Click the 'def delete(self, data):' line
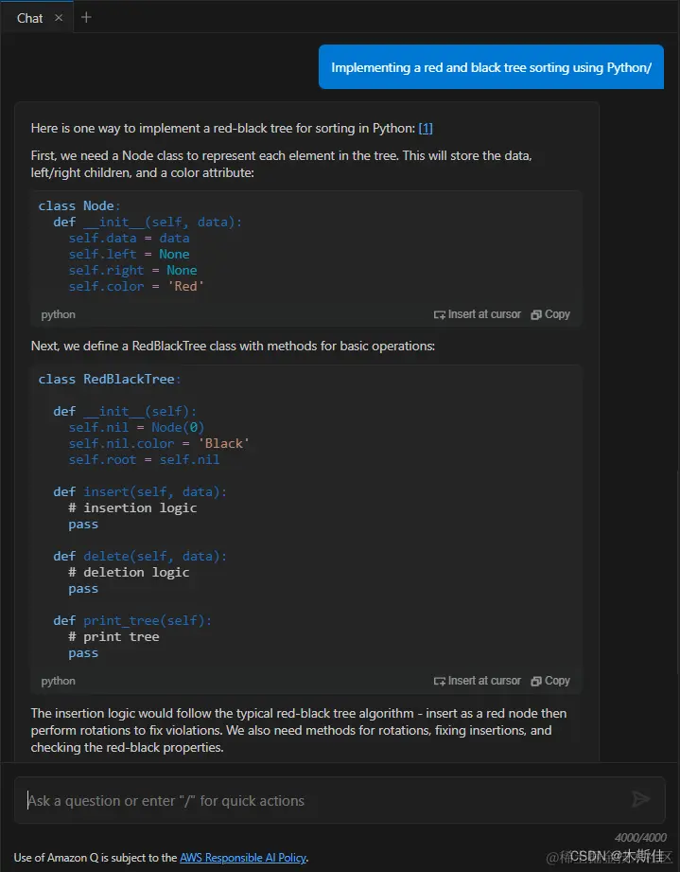 coord(140,557)
